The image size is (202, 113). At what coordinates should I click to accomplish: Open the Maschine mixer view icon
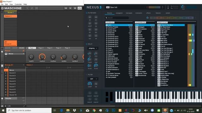(37, 8)
